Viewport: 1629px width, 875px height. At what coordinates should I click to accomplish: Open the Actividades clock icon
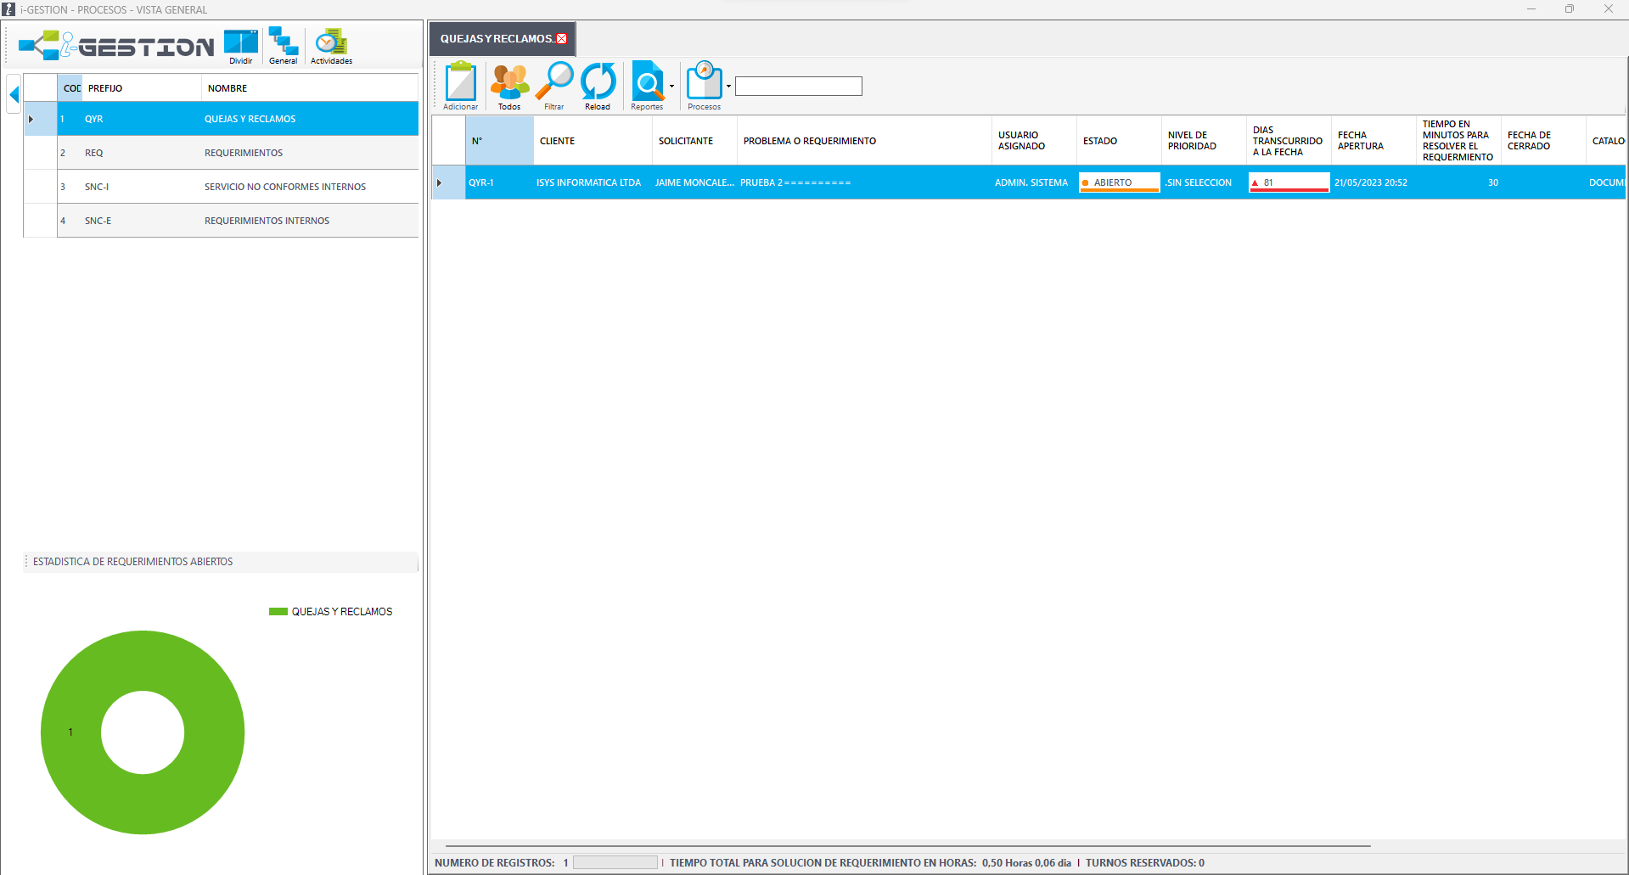330,44
